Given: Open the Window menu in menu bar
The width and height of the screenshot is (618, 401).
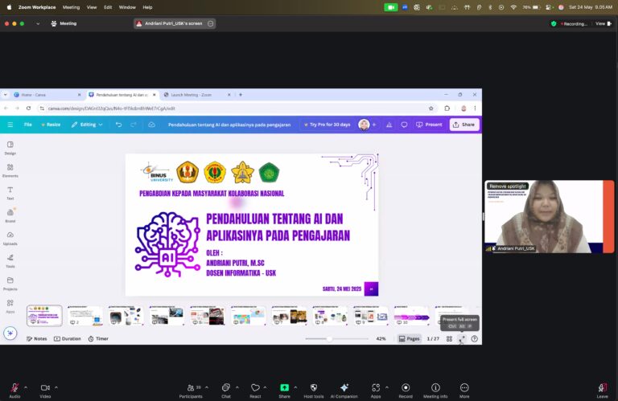Looking at the screenshot, I should click(127, 7).
